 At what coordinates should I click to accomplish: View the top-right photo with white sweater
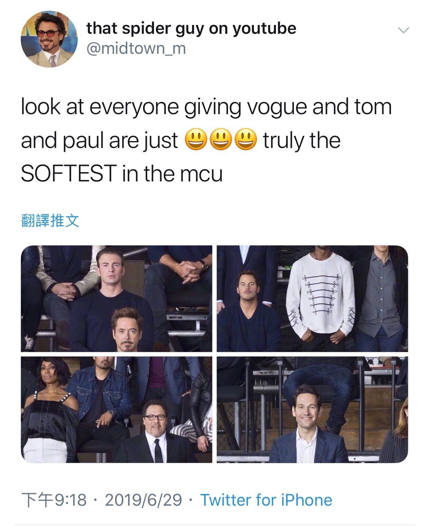point(312,299)
